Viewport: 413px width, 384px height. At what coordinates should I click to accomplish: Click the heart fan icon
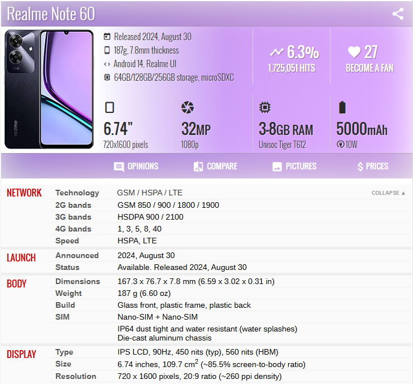click(354, 52)
